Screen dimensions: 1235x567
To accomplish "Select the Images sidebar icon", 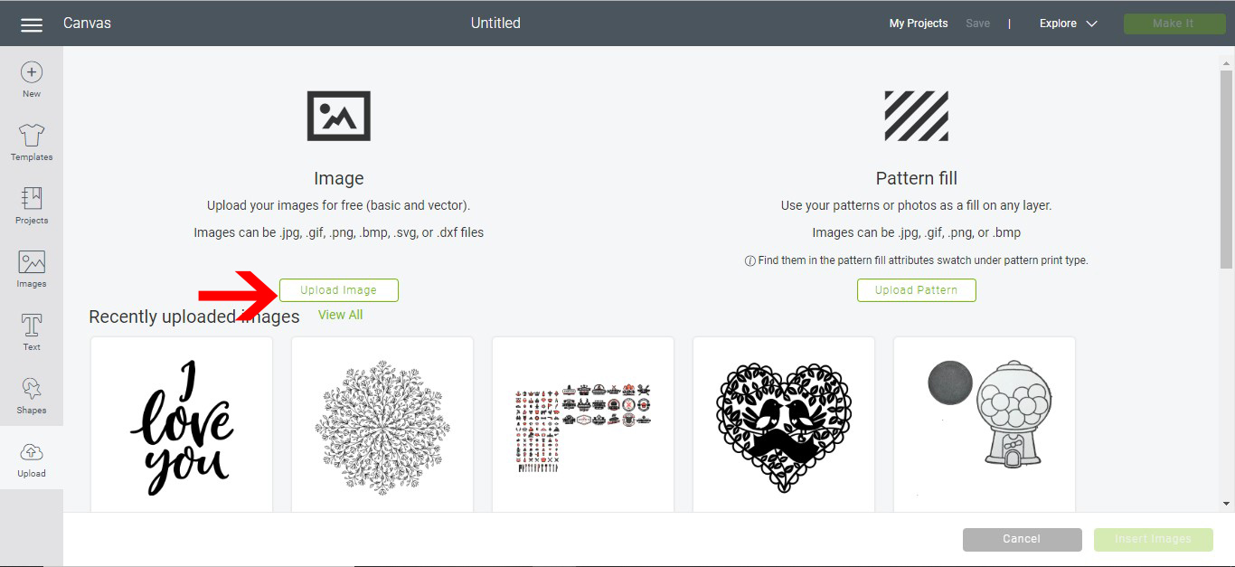I will pos(32,262).
